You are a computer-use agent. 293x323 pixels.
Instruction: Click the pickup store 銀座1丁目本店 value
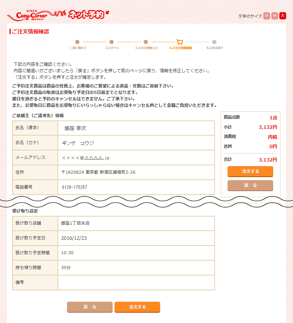click(75, 223)
